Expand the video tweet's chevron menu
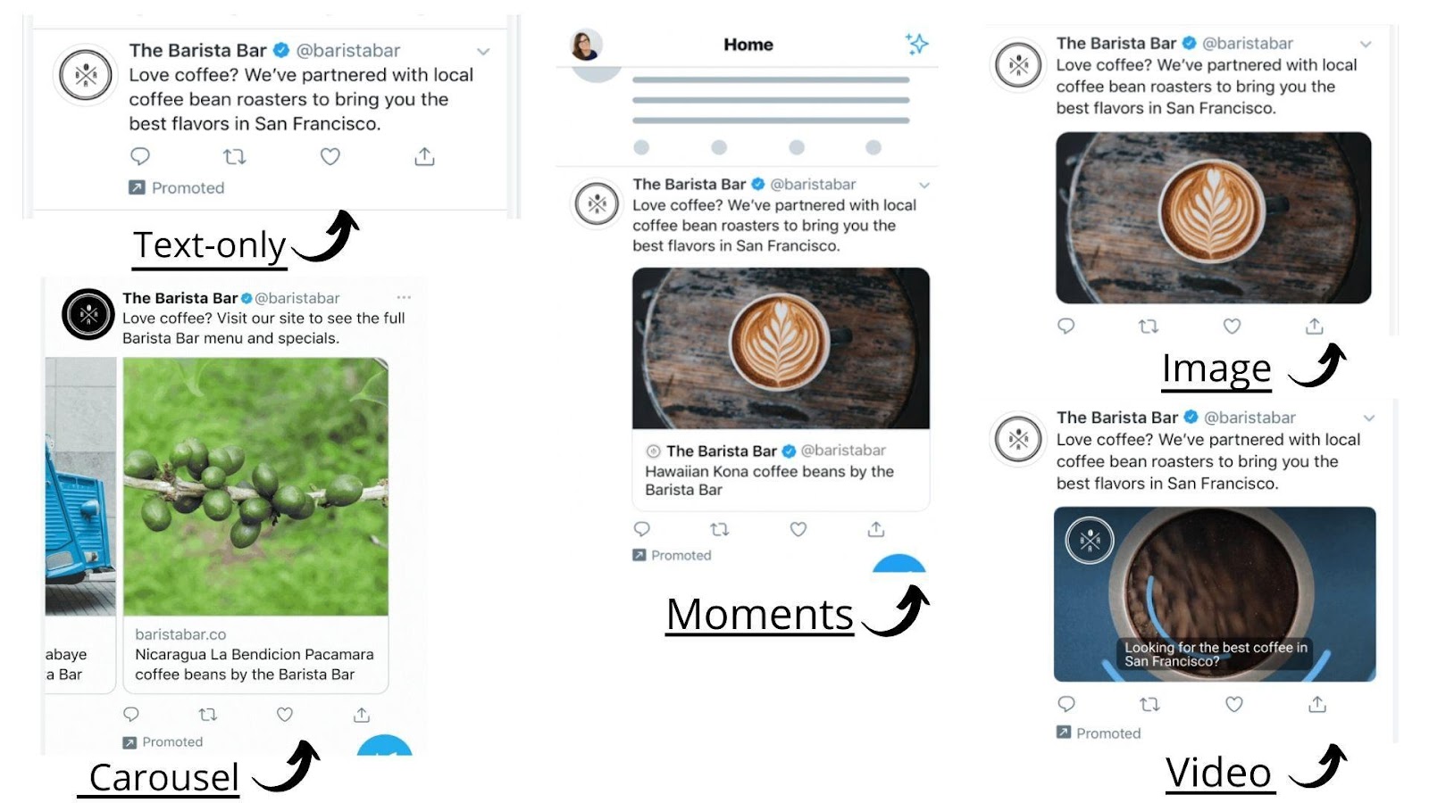Screen dimensions: 1429x803 tap(1368, 418)
